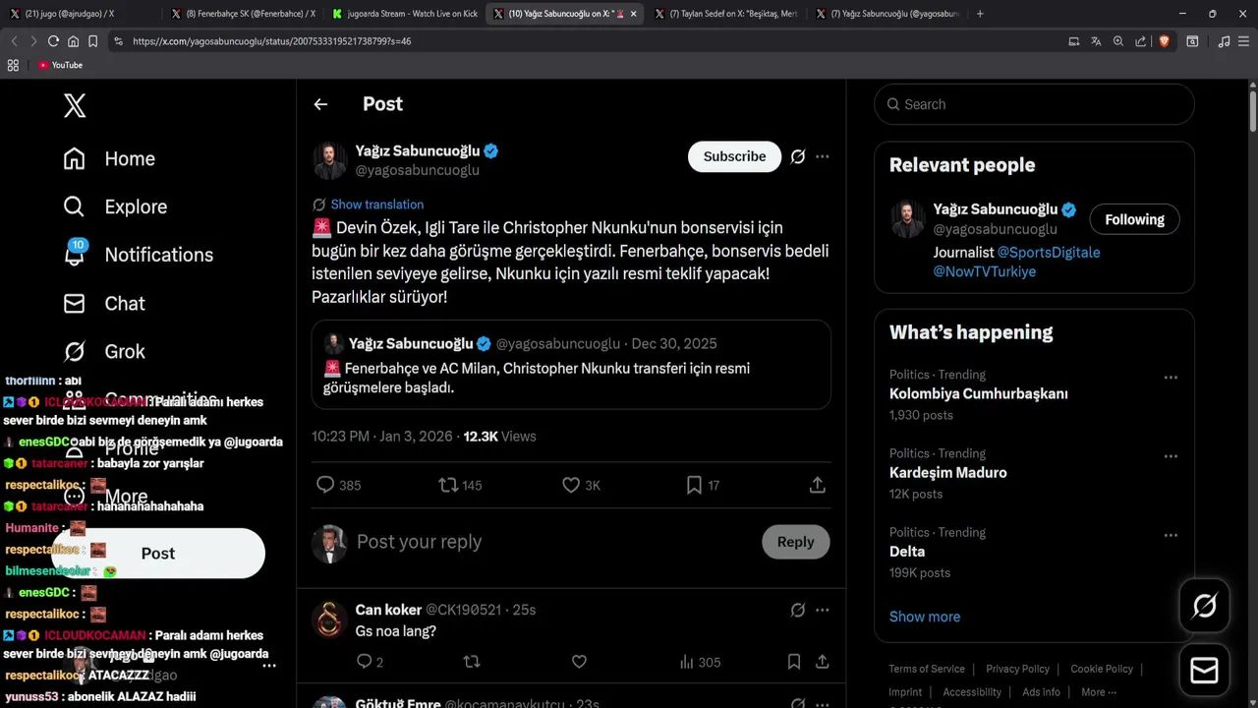This screenshot has width=1258, height=708.
Task: Click the address bar URL
Action: (272, 41)
